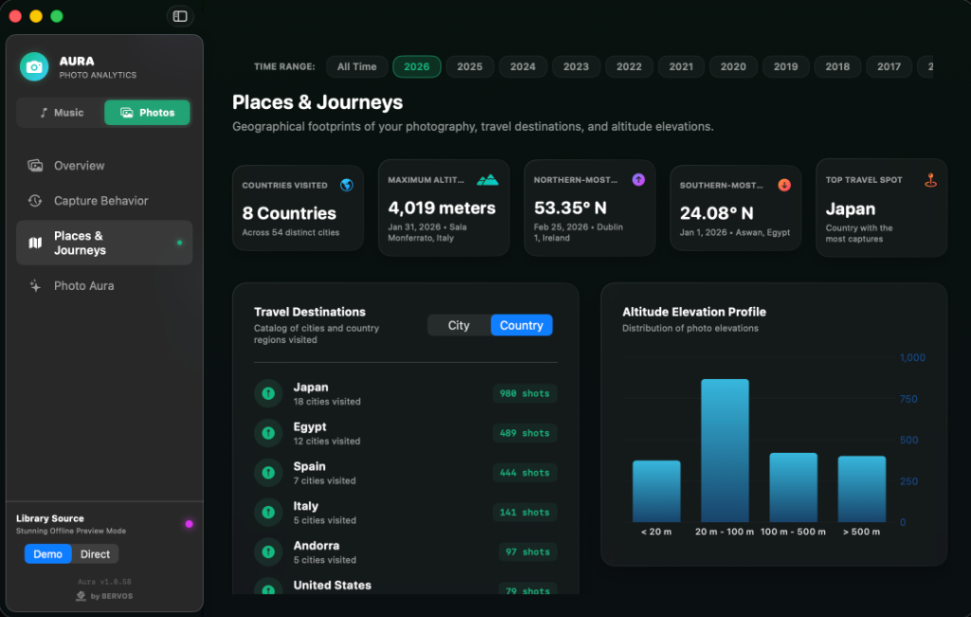
Task: Click the green pin icon beside Andorra
Action: point(268,552)
